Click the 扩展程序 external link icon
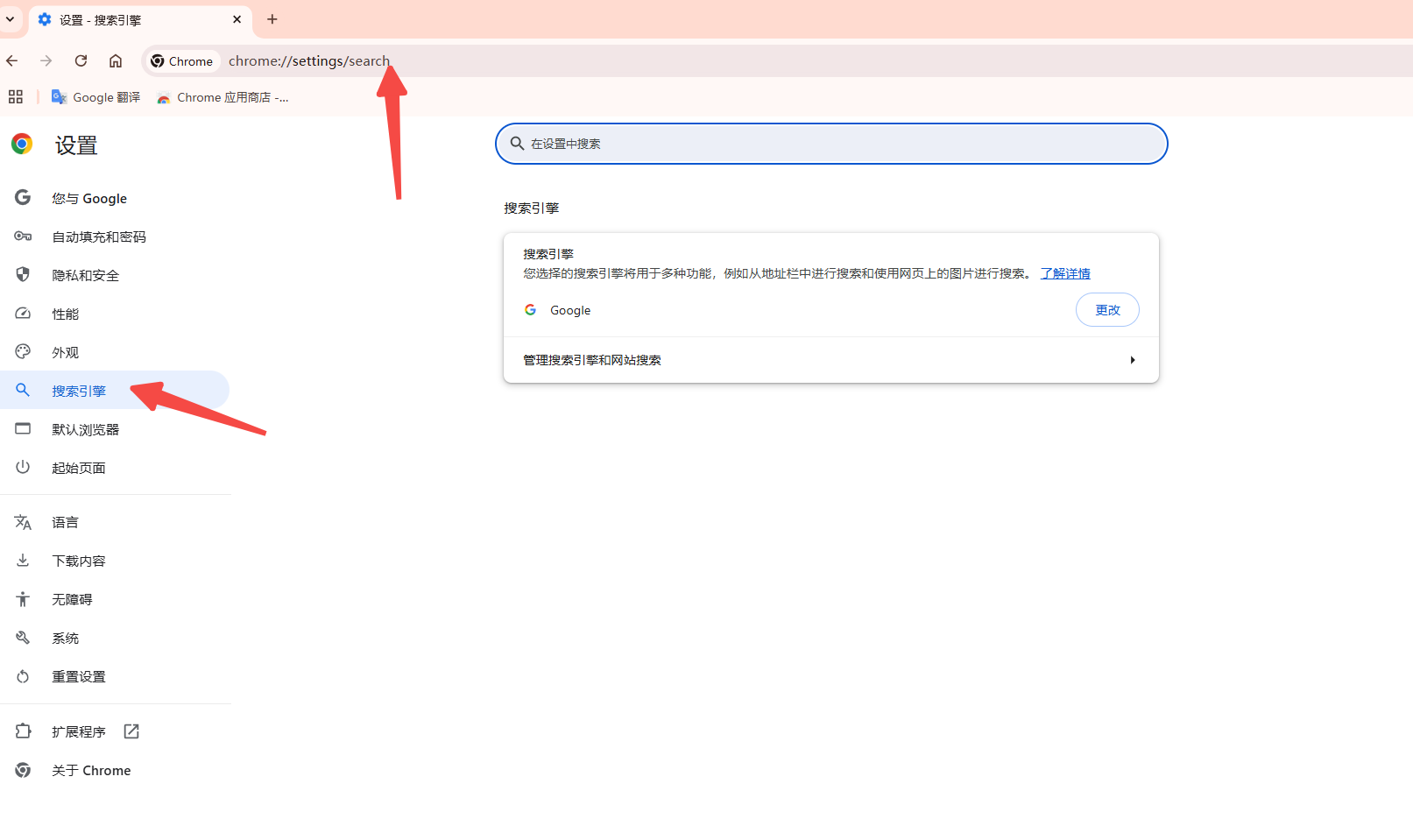This screenshot has width=1413, height=826. 131,731
